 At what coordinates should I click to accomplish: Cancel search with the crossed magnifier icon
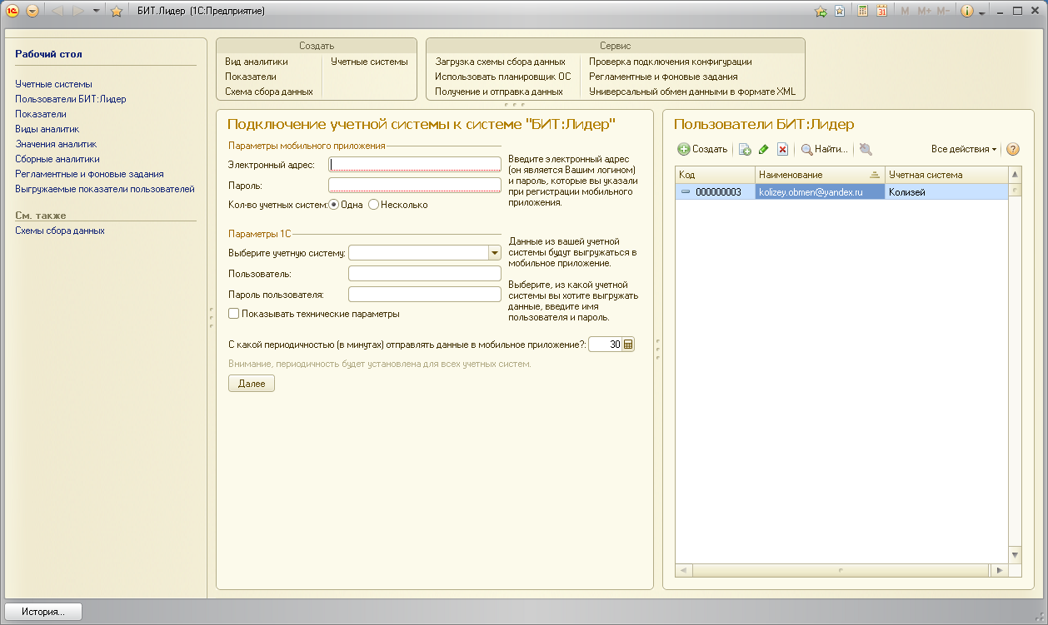(866, 150)
